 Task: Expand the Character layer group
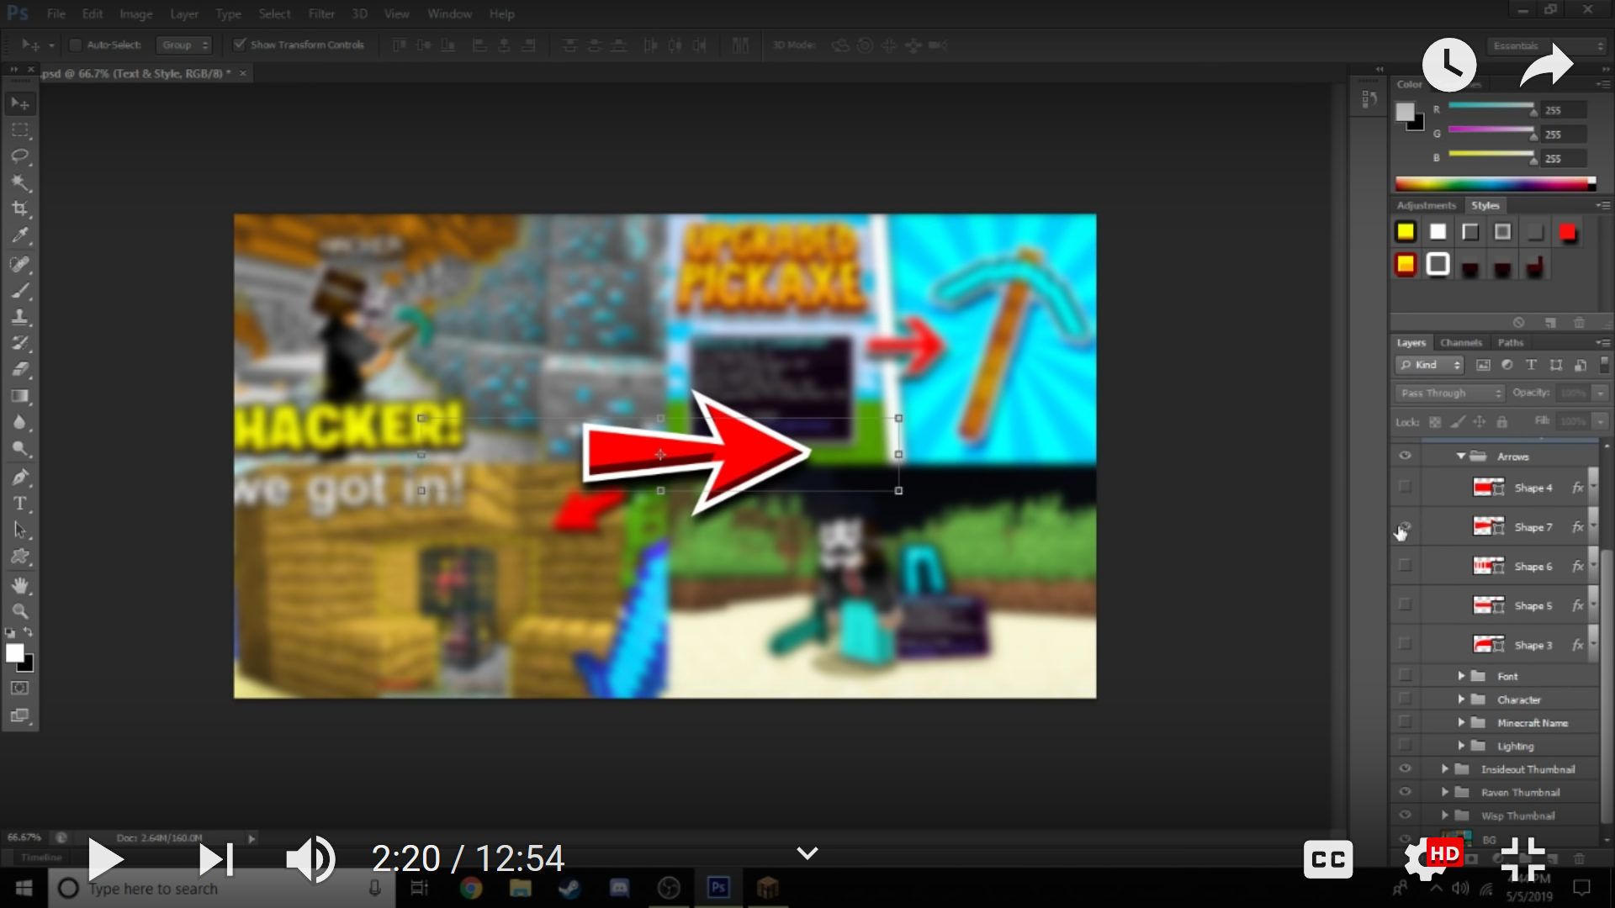pyautogui.click(x=1461, y=699)
